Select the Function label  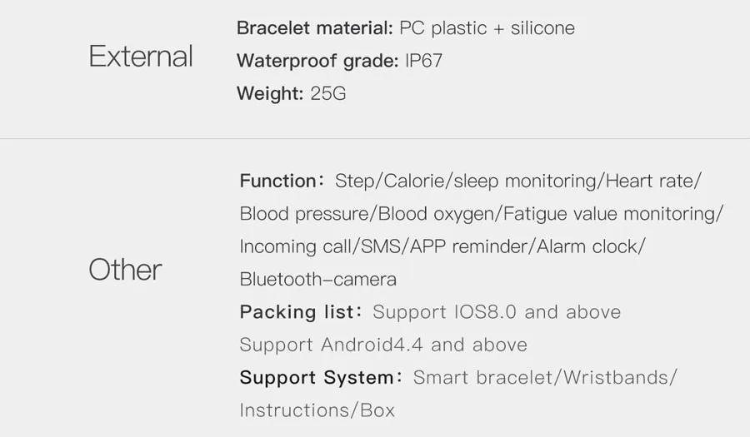(x=282, y=181)
